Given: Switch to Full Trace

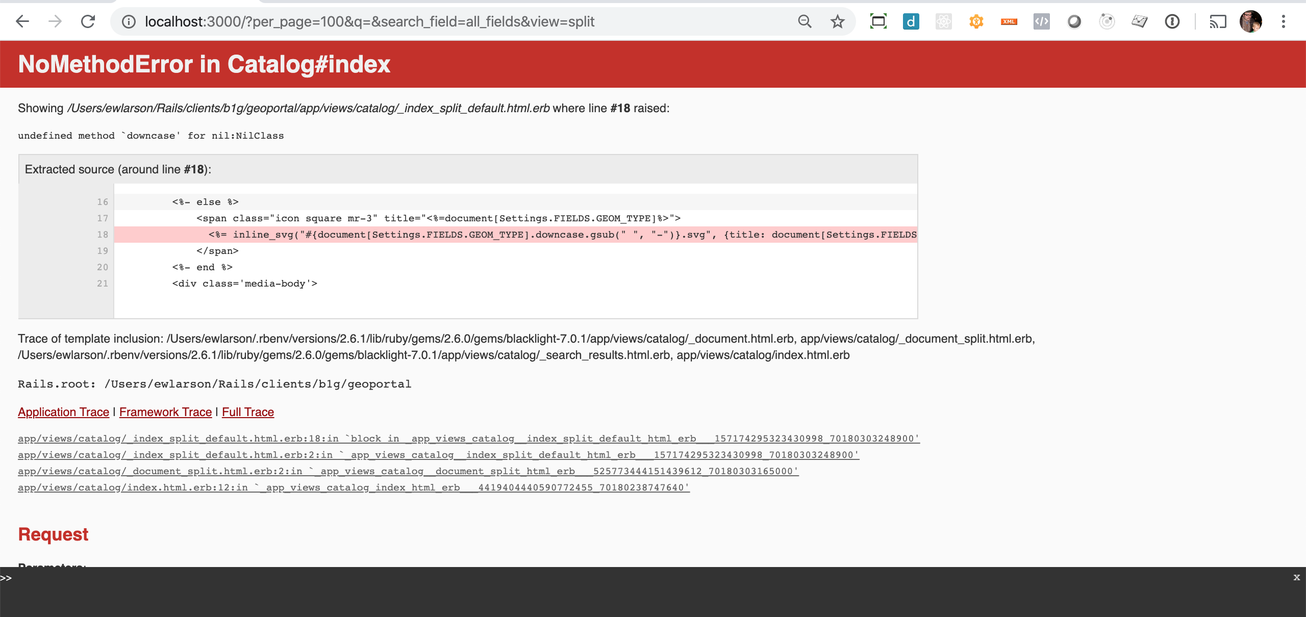Looking at the screenshot, I should [x=248, y=412].
